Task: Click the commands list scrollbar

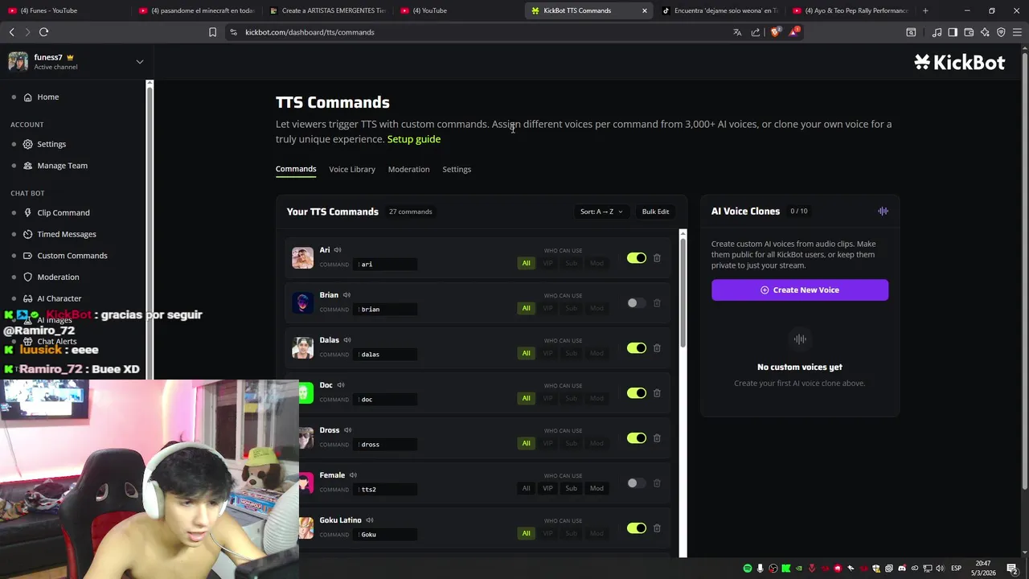Action: click(683, 292)
